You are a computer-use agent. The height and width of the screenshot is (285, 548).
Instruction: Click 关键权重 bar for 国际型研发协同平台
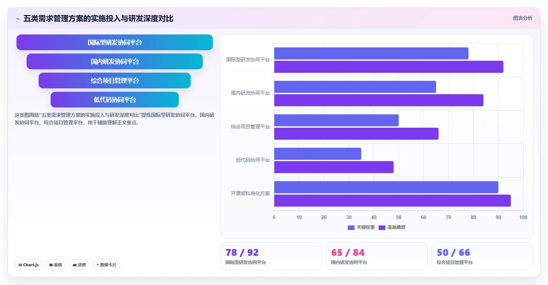pyautogui.click(x=371, y=53)
